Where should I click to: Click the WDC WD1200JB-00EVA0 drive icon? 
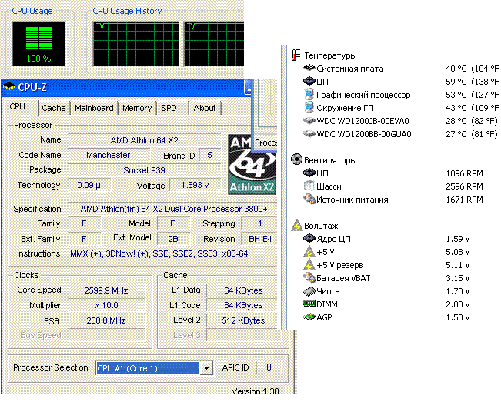(309, 121)
